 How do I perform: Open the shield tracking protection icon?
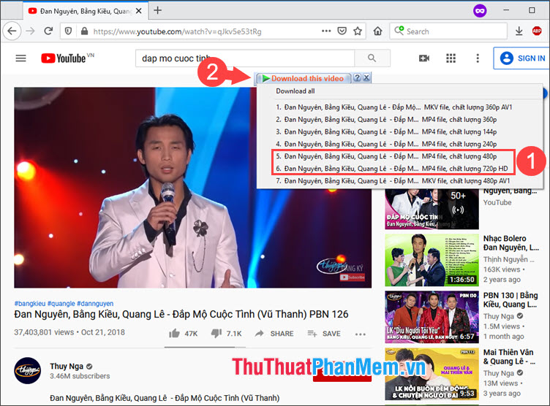[69, 31]
